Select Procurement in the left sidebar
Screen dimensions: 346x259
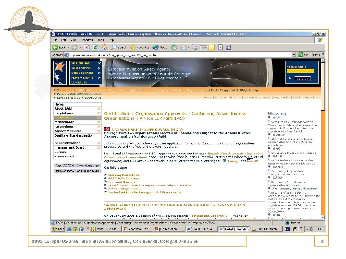[x=77, y=156]
